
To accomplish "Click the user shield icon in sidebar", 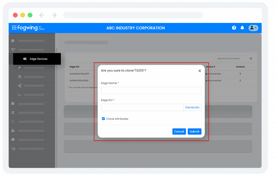I will (13, 131).
